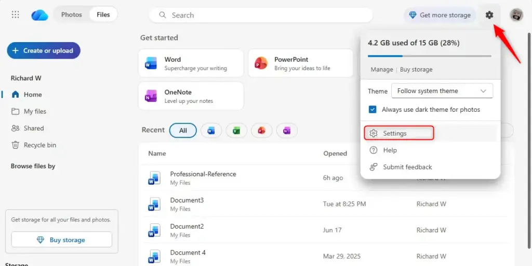Screen dimensions: 532x266
Task: Click the Professional-Reference document icon
Action: point(154,178)
